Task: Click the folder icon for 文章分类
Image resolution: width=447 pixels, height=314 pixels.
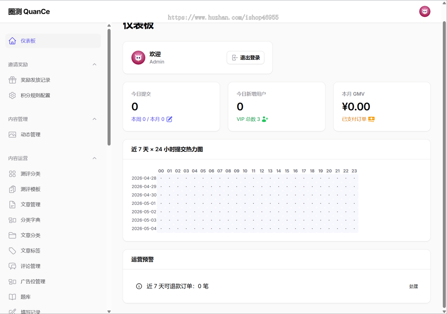Action: click(12, 235)
